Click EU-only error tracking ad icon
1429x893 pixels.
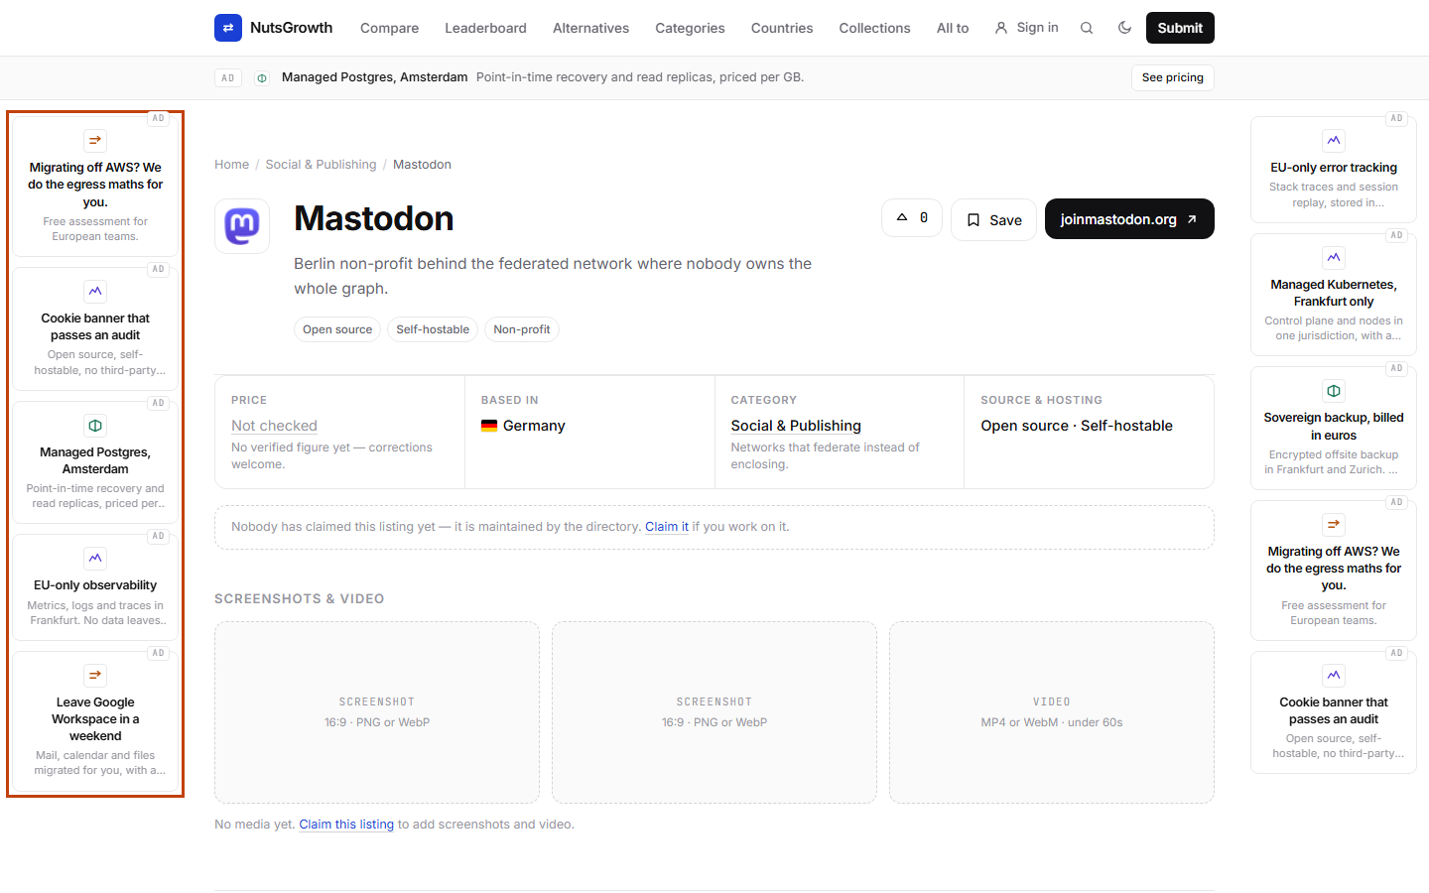click(1334, 140)
